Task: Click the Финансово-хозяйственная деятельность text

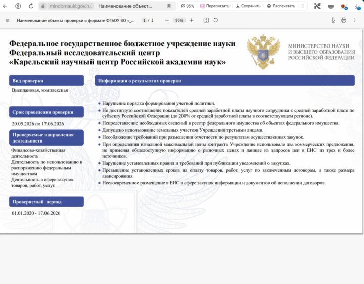Action: [38, 153]
